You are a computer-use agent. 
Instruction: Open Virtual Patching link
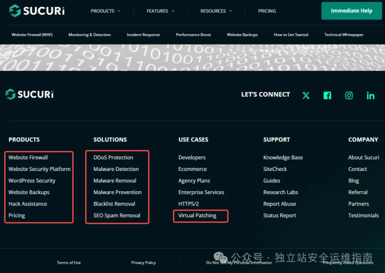(x=197, y=216)
